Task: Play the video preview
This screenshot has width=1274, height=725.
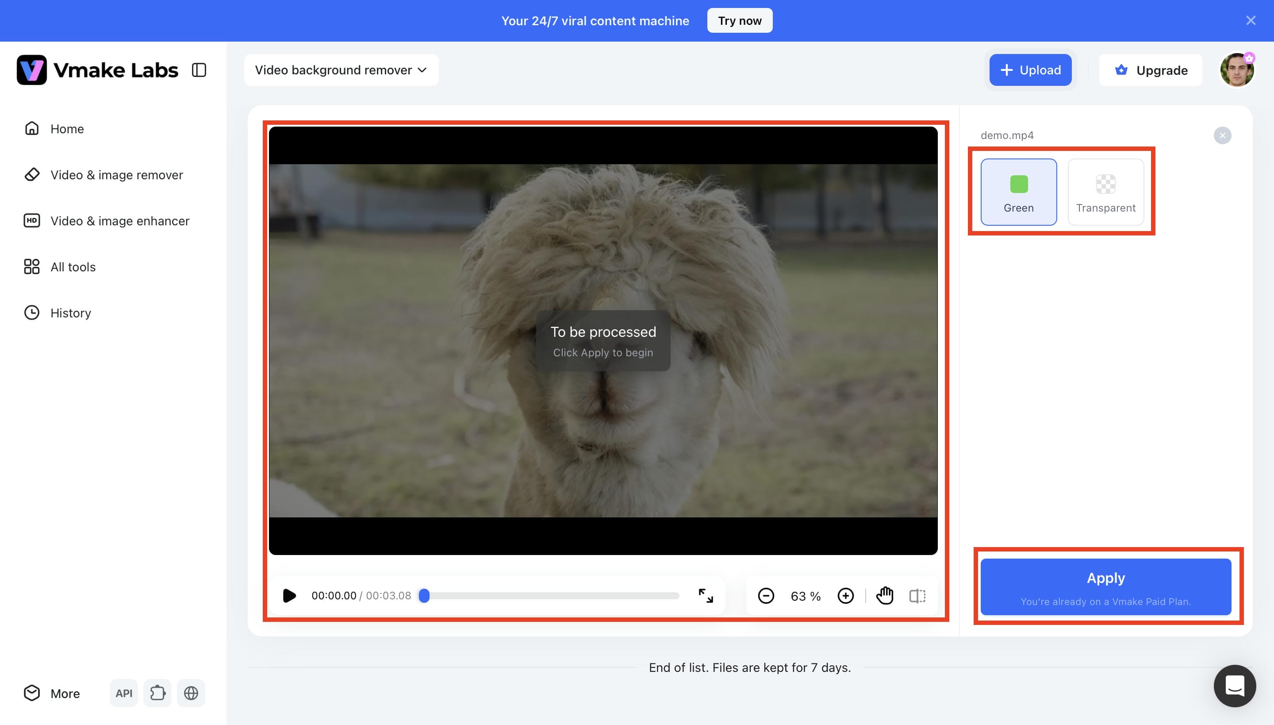Action: [x=289, y=596]
